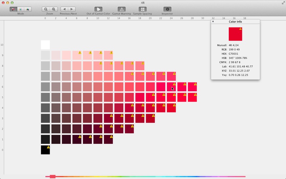Click the window title 4R
Viewport: 286px width, 179px height.
143,3
